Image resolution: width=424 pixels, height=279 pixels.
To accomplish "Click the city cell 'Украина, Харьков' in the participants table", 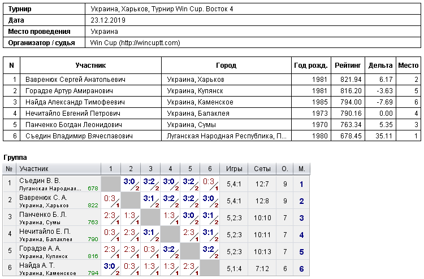I will (x=196, y=80).
